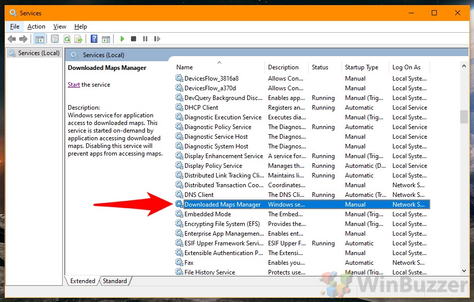Click the Restart Service toolbar button

coord(157,39)
